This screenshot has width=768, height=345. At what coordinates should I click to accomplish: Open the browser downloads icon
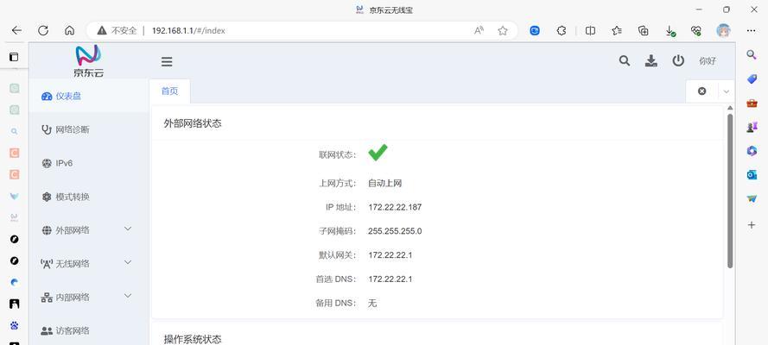click(670, 31)
